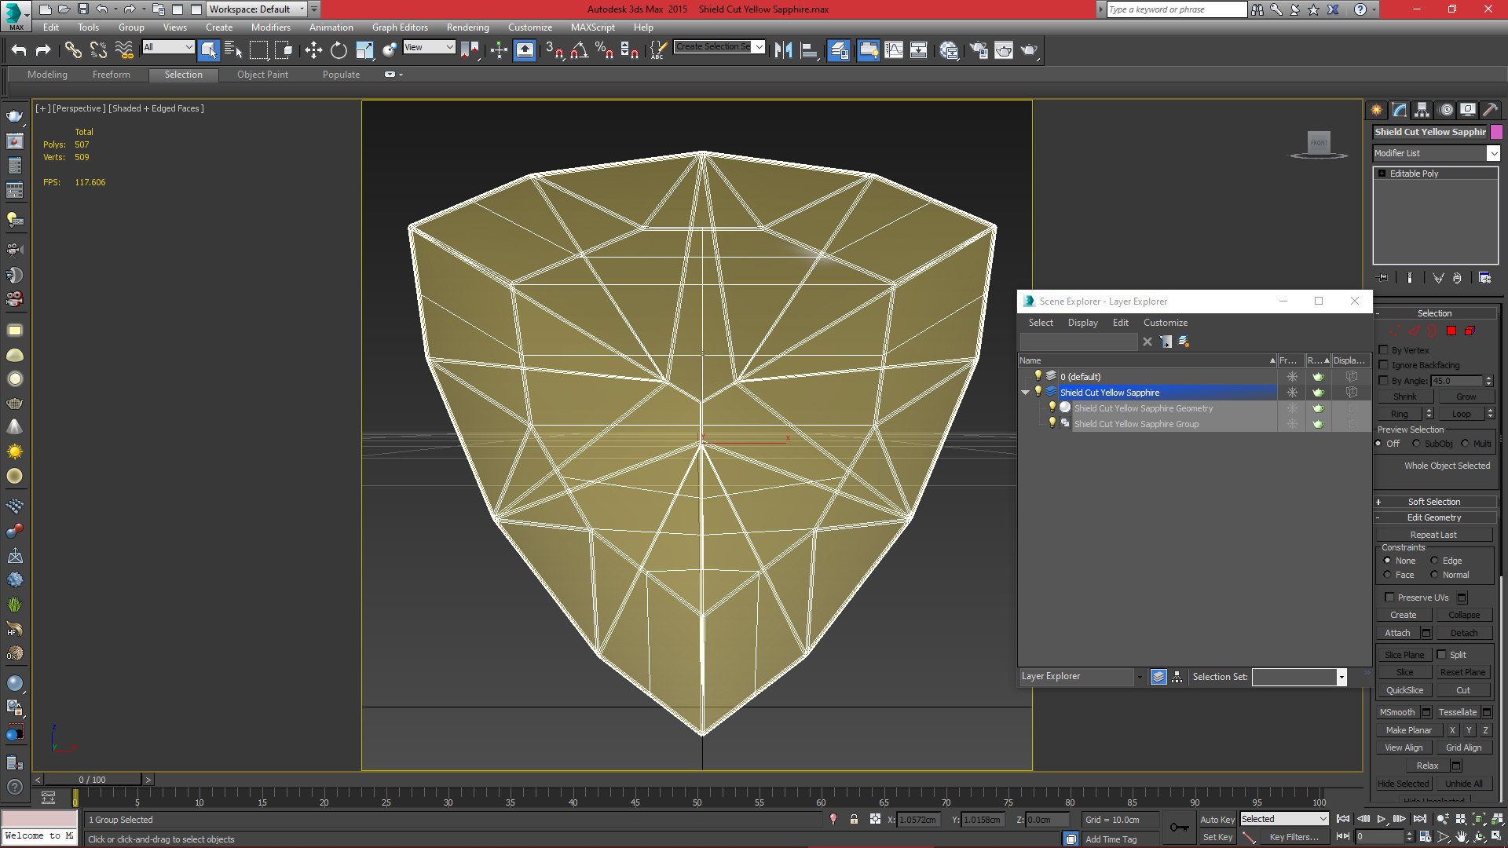Open the selection filter All dropdown
The image size is (1508, 848).
pos(168,47)
